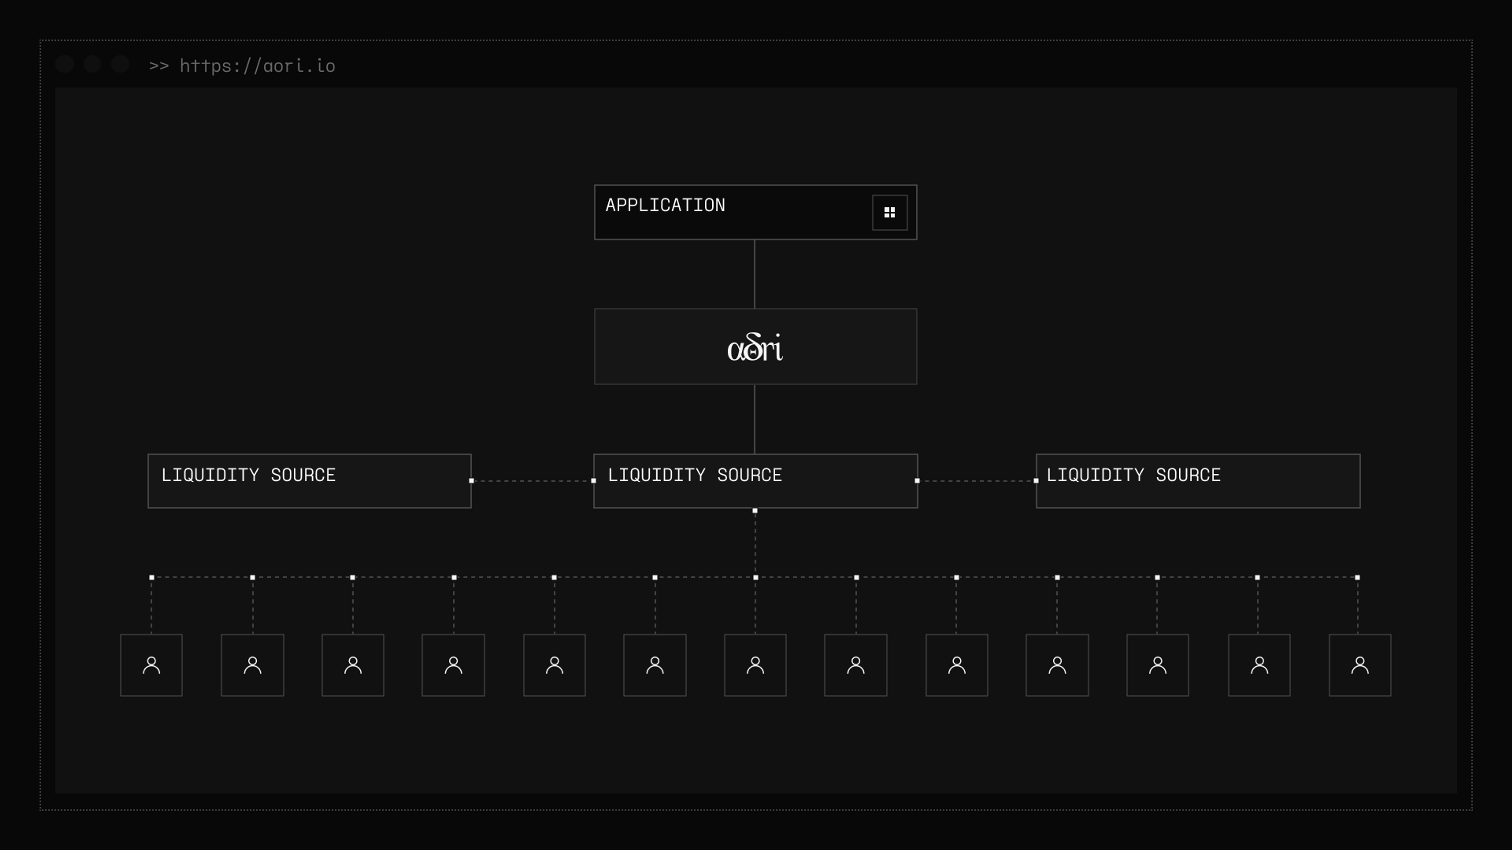Viewport: 1512px width, 850px height.
Task: Click the eleventh user icon from left
Action: [x=1158, y=665]
